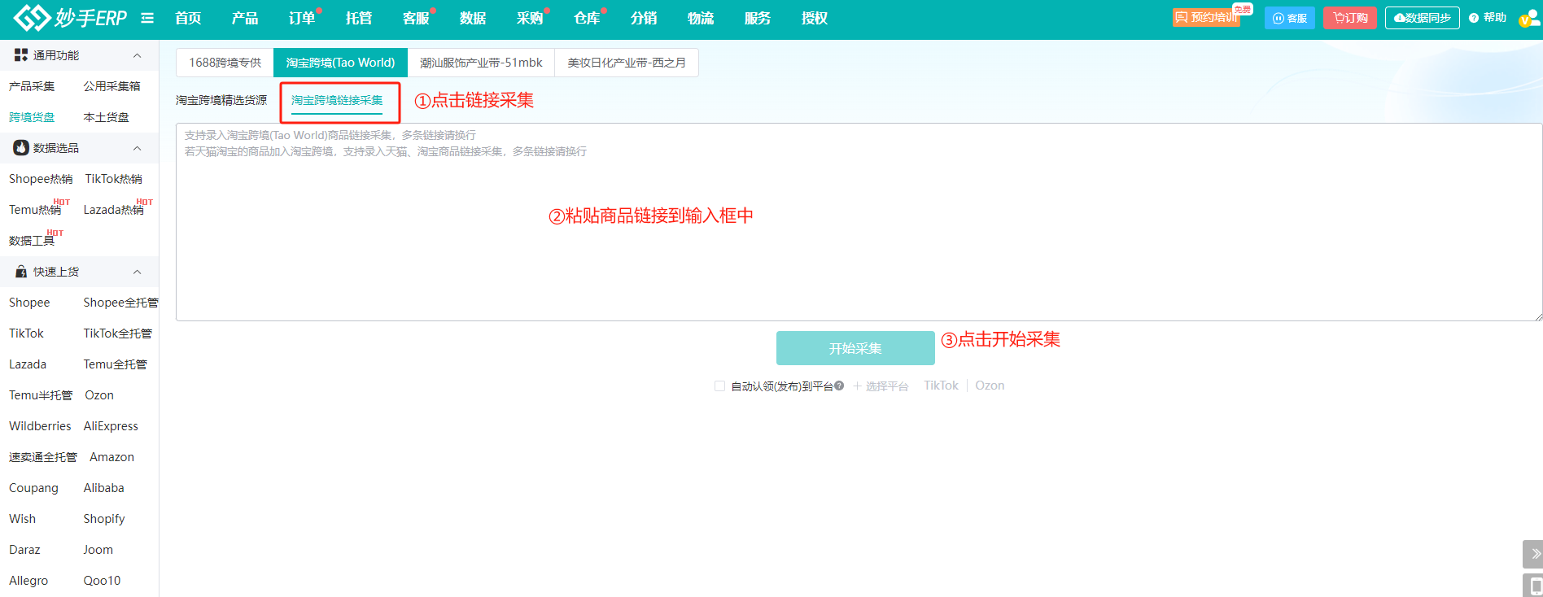Collapse the 数据选品 section chevron
The width and height of the screenshot is (1543, 597).
coord(138,148)
